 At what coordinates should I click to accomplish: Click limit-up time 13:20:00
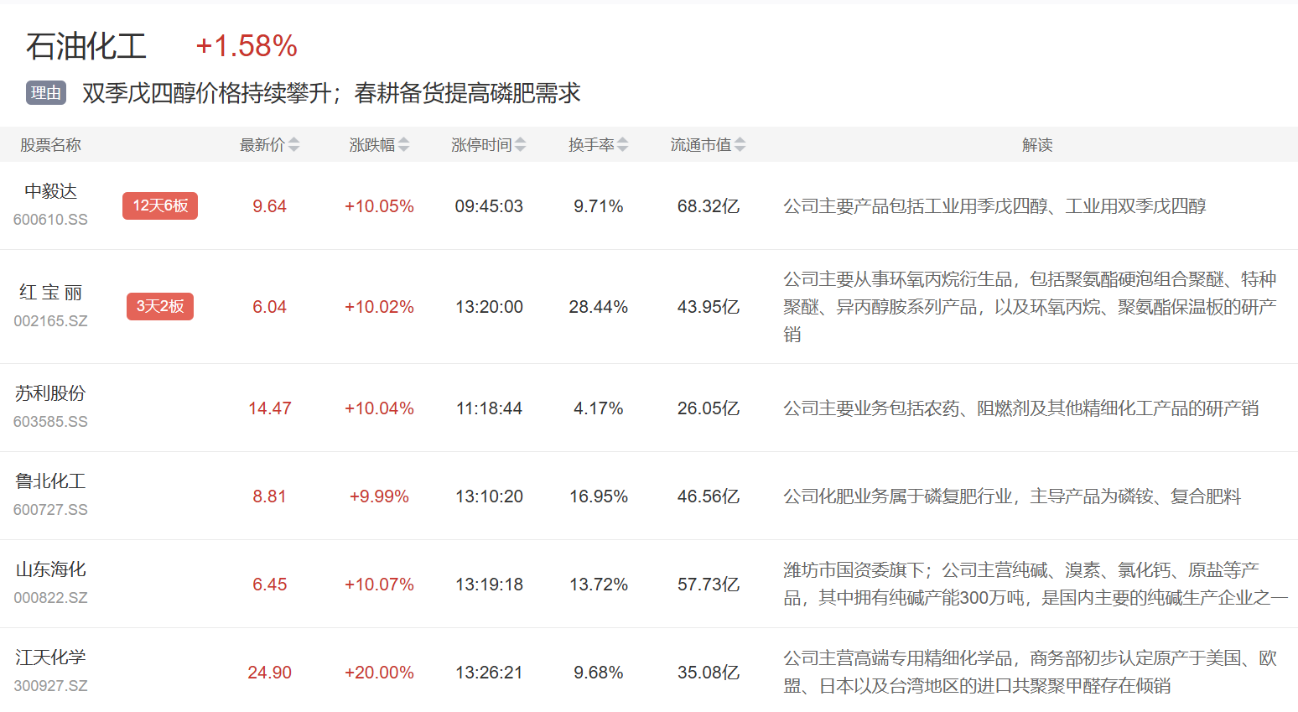point(489,307)
